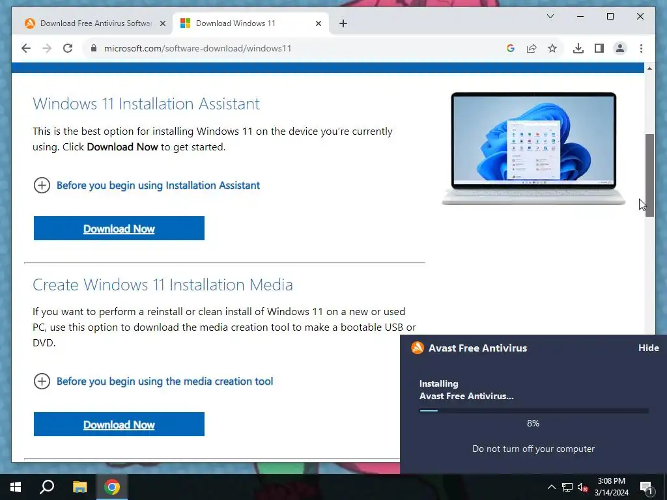Click Download Now for Installation Assistant
The height and width of the screenshot is (500, 667).
[119, 229]
